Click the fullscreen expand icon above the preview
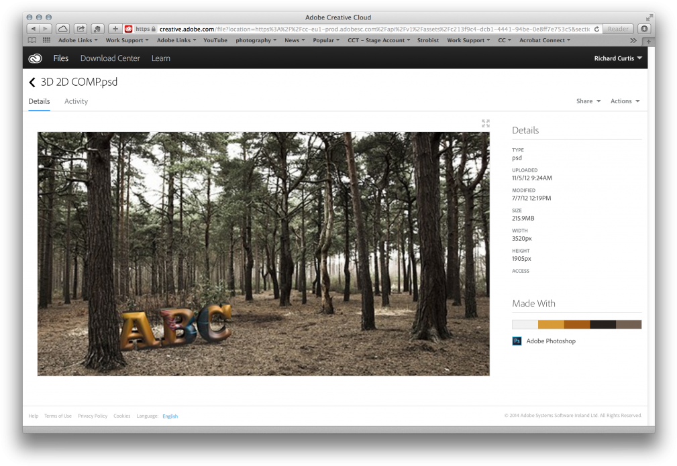The width and height of the screenshot is (677, 466). pos(485,123)
